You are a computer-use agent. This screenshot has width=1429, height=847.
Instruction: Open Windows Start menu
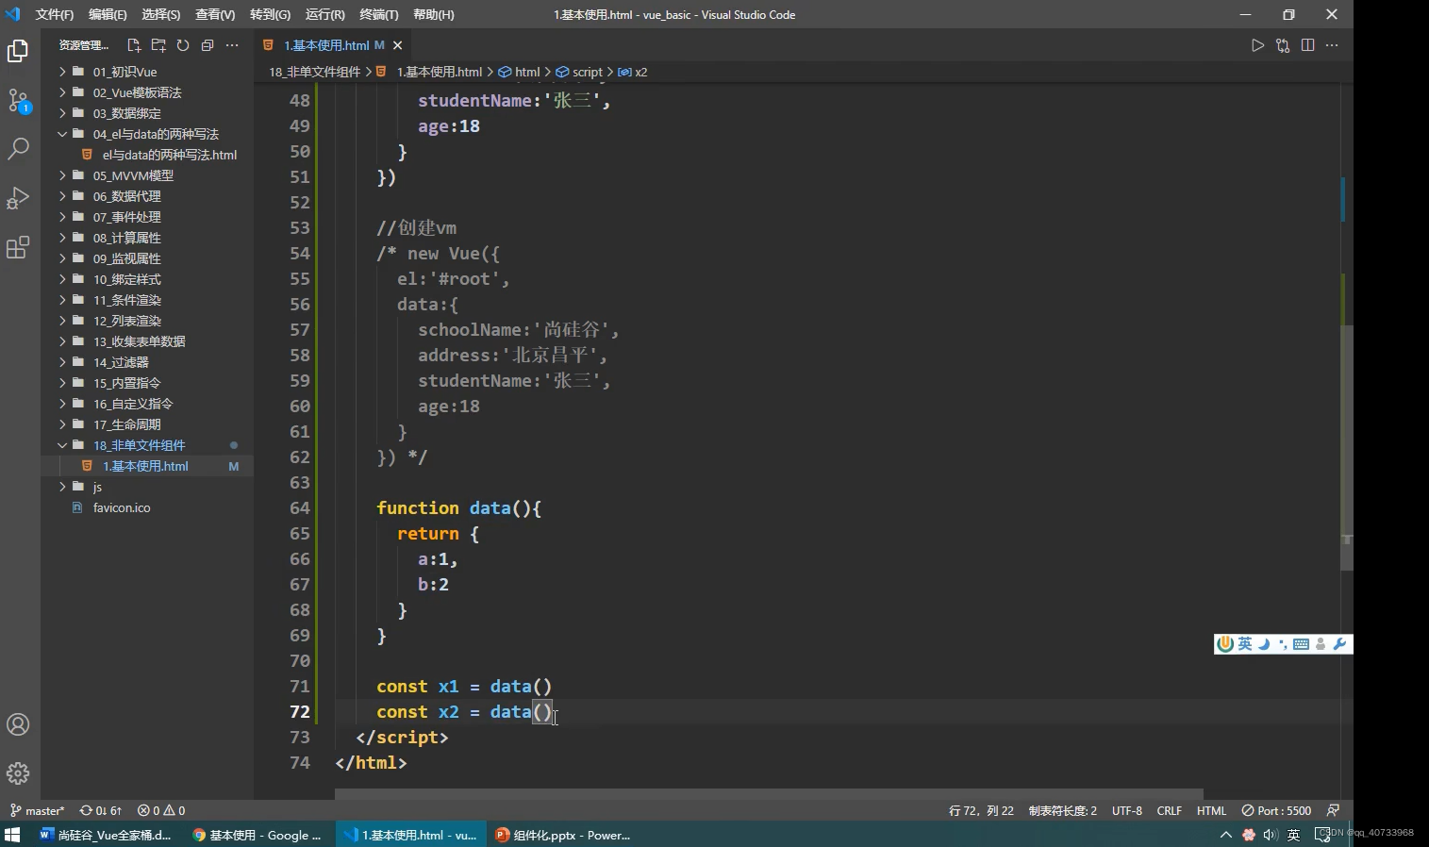[x=12, y=835]
